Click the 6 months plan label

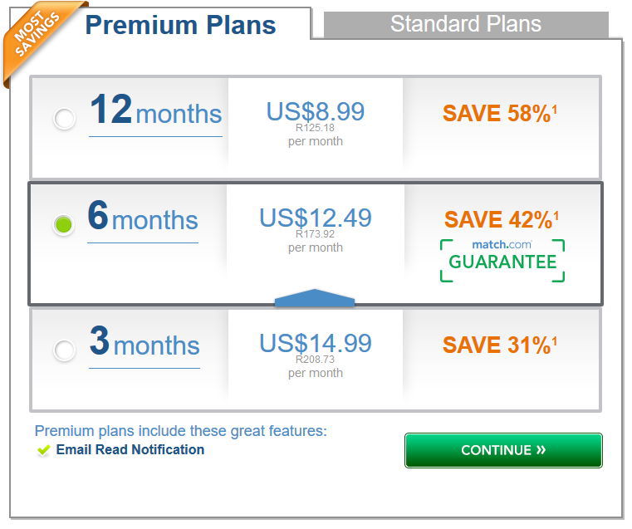click(143, 216)
